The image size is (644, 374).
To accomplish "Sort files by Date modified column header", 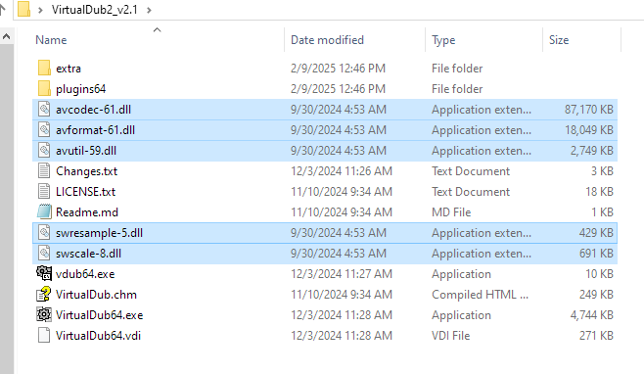I will tap(327, 40).
